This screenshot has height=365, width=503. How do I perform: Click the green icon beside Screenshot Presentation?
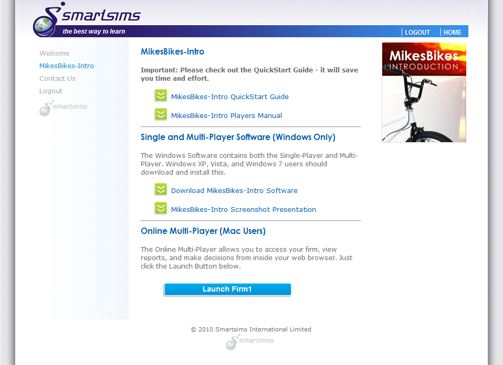(x=161, y=209)
